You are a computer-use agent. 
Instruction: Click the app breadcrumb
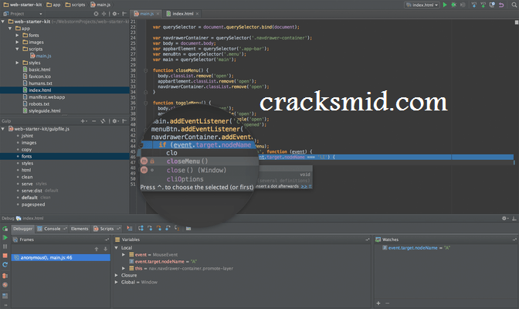(53, 5)
